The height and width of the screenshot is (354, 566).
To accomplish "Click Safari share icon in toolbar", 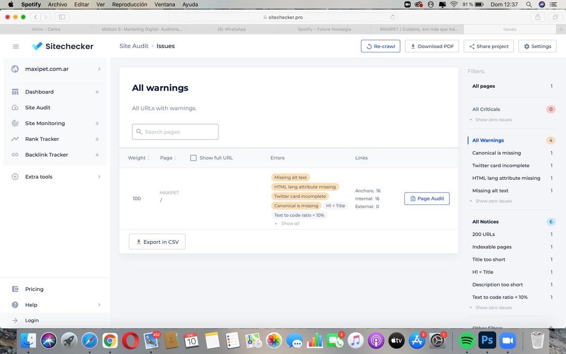I will [538, 17].
